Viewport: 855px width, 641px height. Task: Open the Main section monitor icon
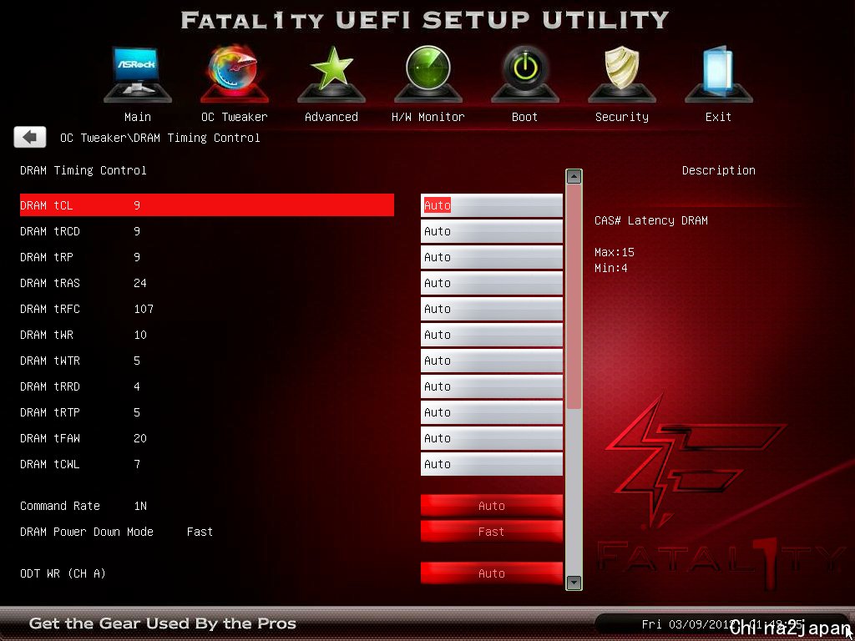coord(138,74)
